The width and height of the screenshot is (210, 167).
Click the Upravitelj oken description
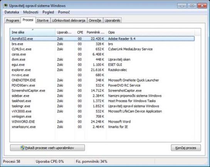click(119, 60)
